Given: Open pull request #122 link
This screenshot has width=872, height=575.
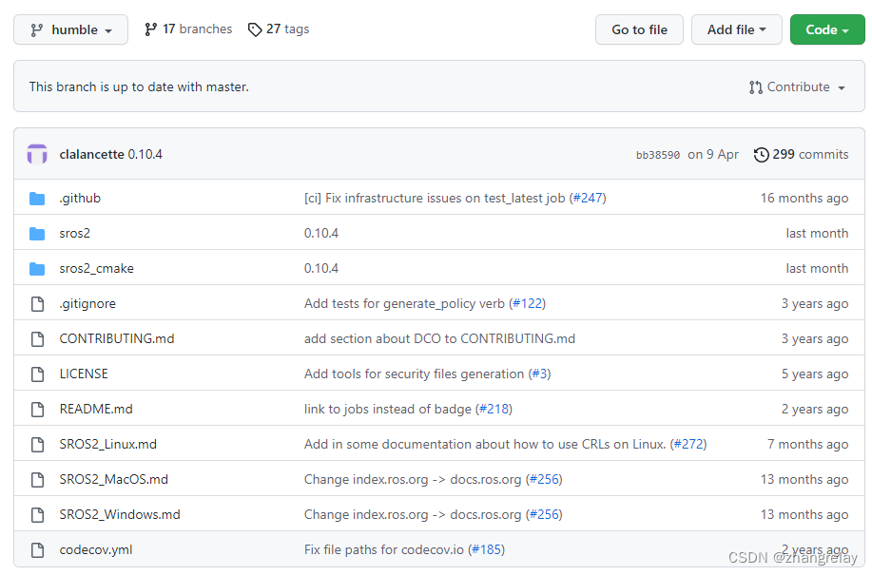Looking at the screenshot, I should coord(527,304).
